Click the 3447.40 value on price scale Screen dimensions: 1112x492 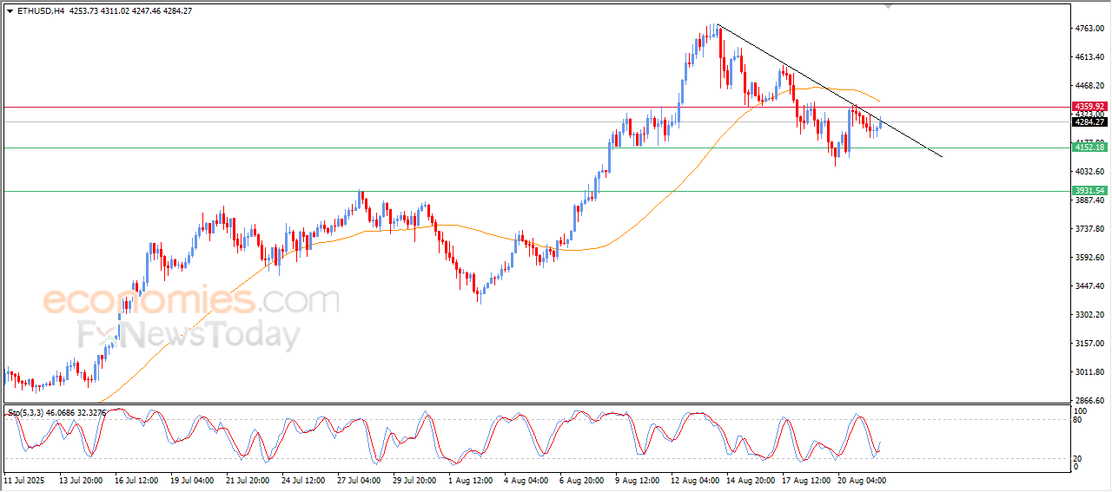(x=1089, y=286)
